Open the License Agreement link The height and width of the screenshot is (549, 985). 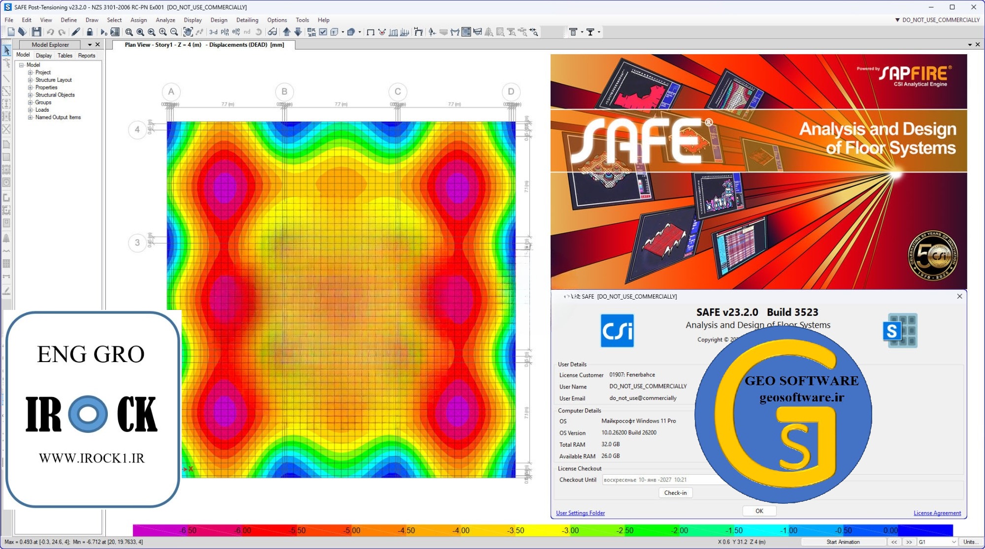click(937, 513)
